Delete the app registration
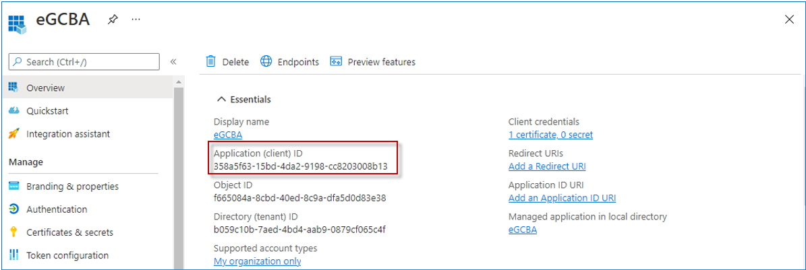The image size is (806, 270). pyautogui.click(x=227, y=61)
